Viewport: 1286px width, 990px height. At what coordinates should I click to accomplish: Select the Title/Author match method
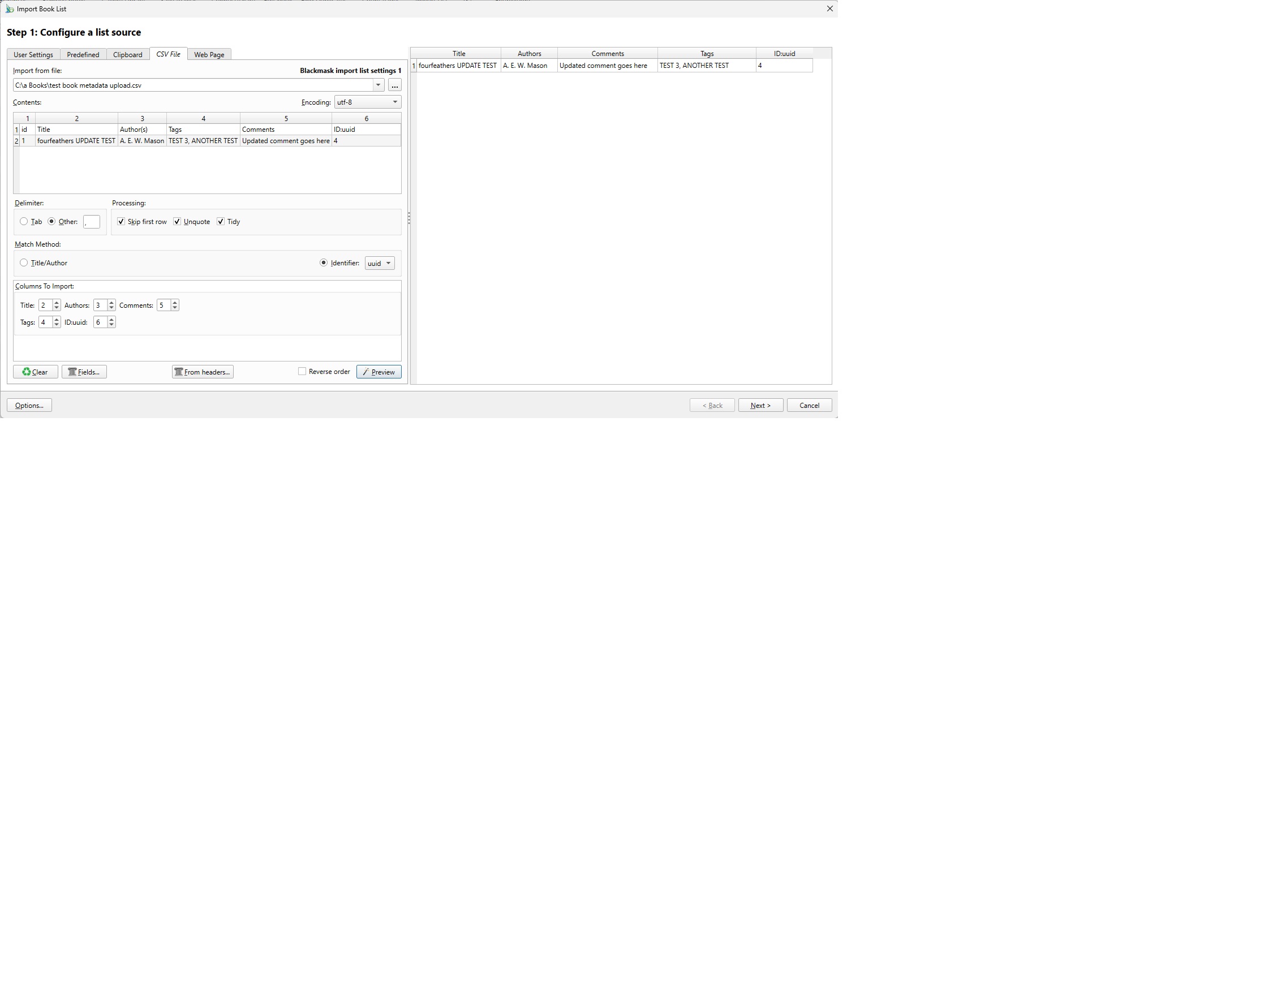(24, 262)
